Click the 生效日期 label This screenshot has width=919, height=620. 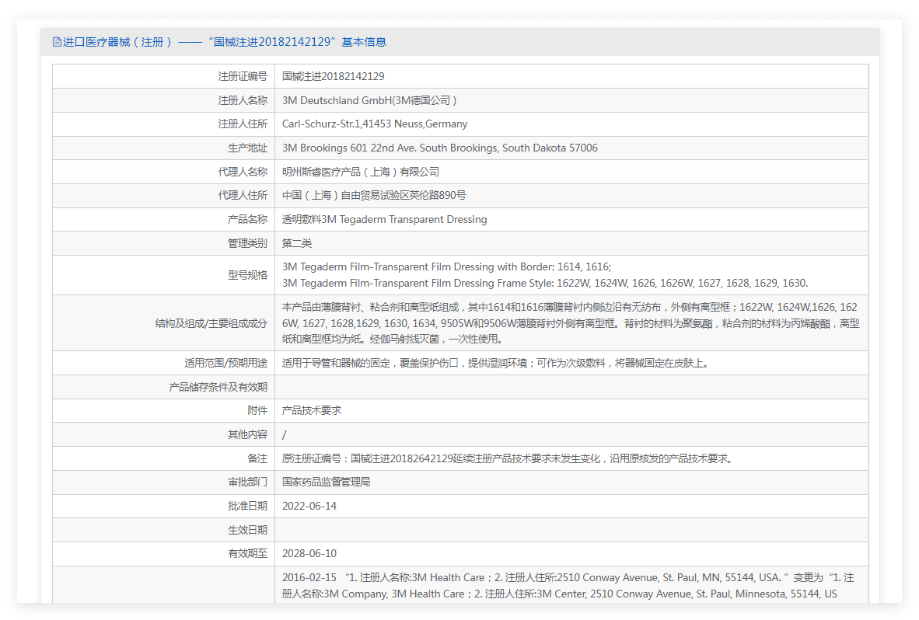click(x=247, y=531)
